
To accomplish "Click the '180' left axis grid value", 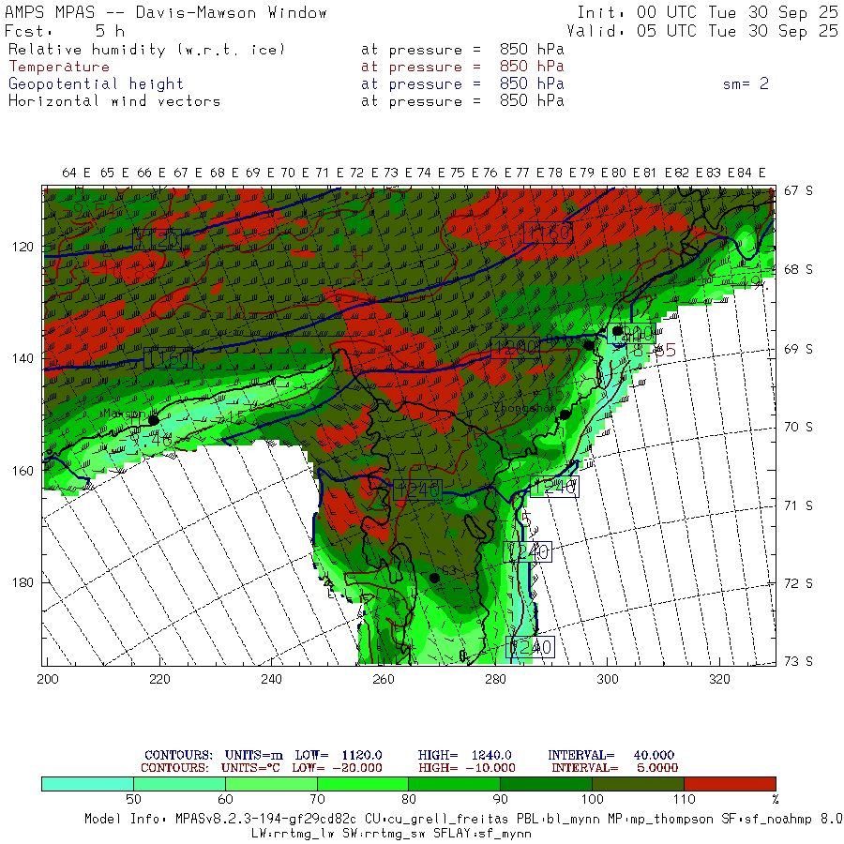I will click(x=23, y=583).
